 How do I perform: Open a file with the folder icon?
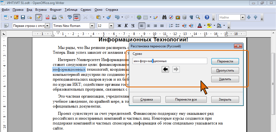16,17
